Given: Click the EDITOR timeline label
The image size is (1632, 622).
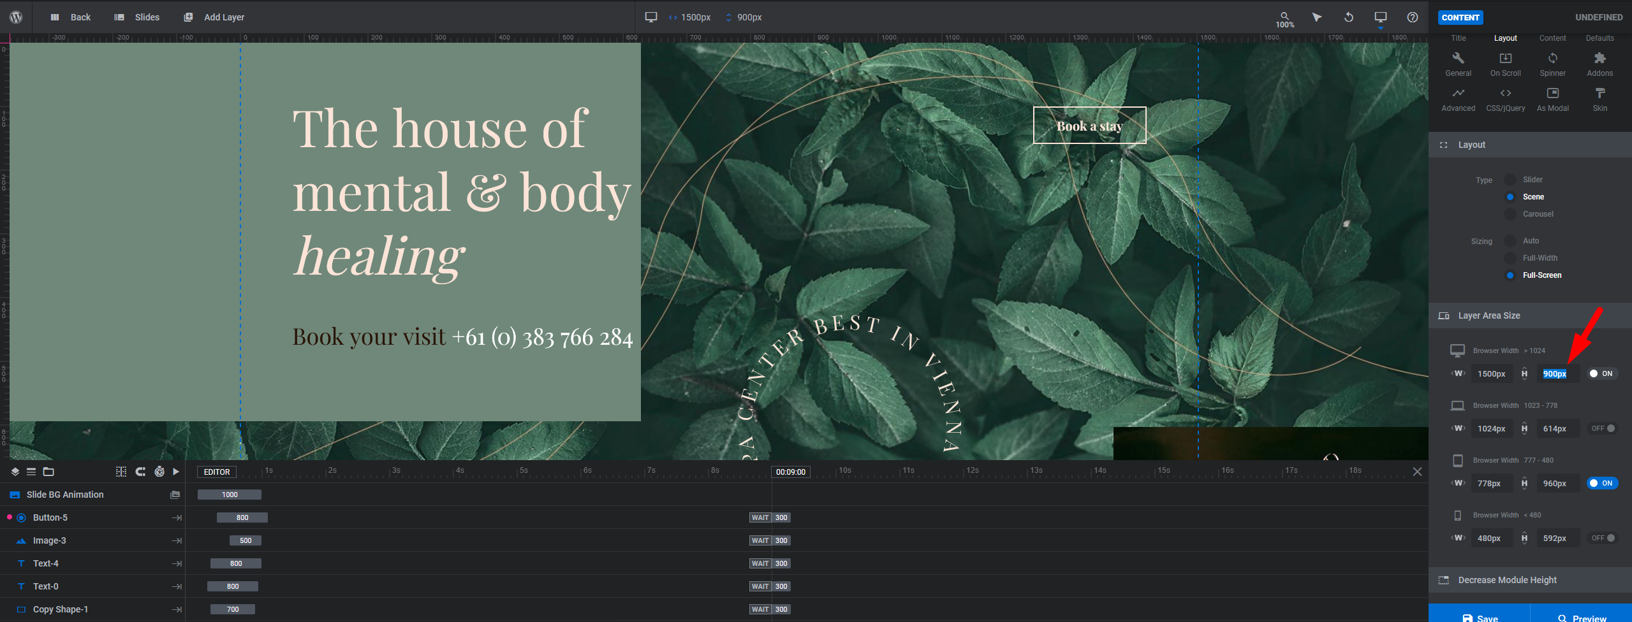Looking at the screenshot, I should pos(217,472).
